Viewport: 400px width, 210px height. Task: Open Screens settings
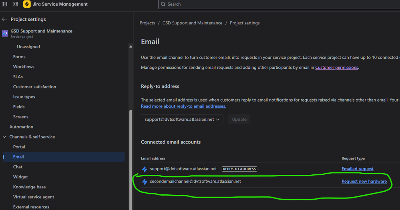pos(21,117)
